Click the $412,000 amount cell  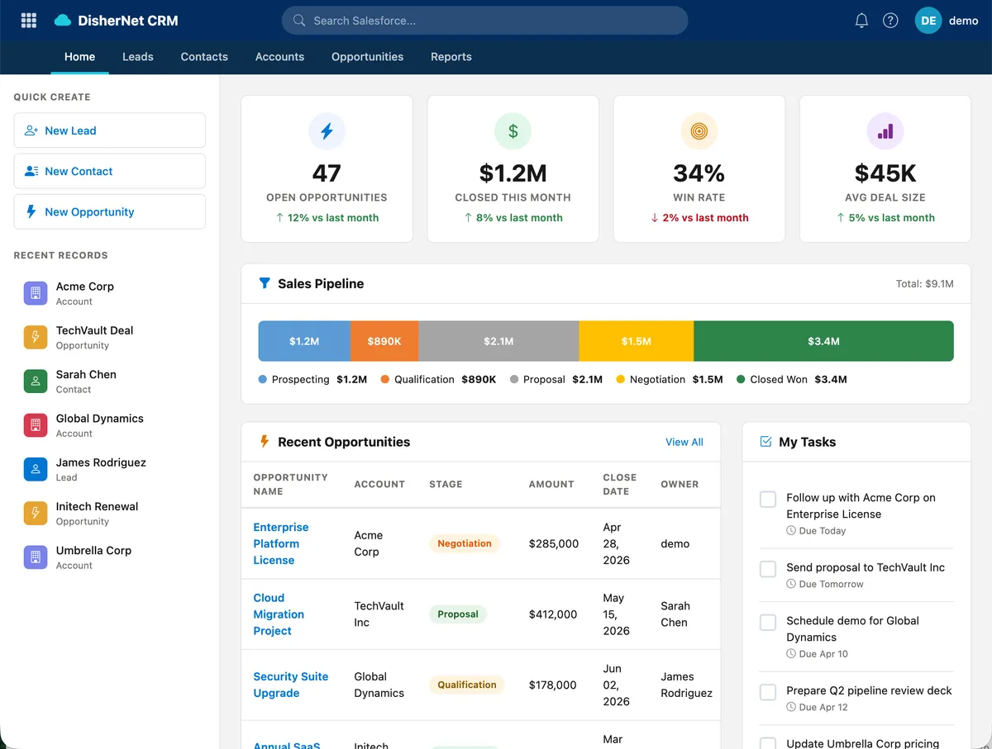553,614
